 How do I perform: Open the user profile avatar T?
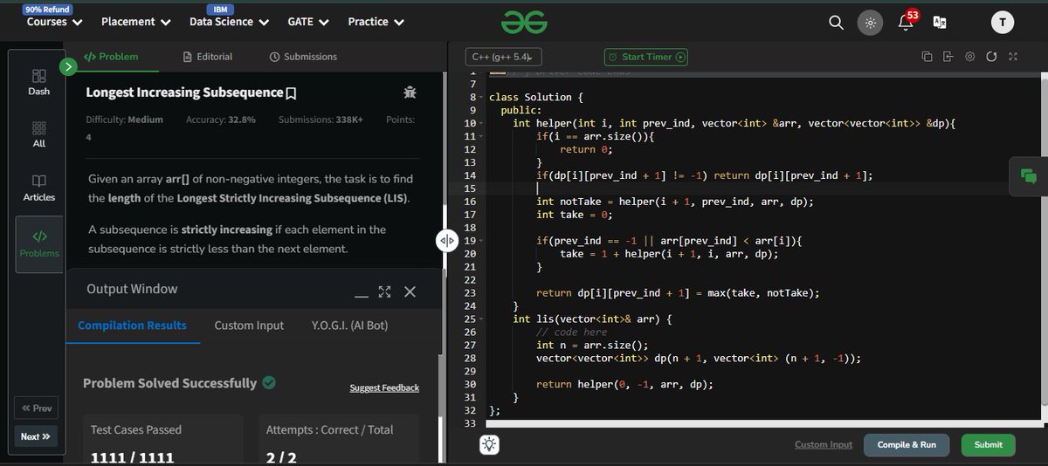(x=1003, y=23)
